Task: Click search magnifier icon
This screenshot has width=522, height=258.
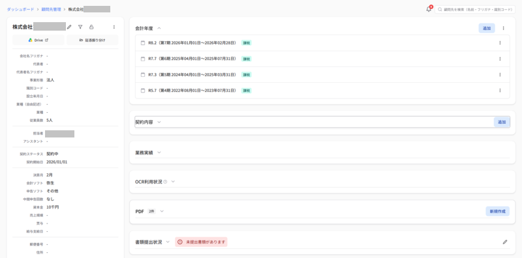Action: tap(440, 10)
